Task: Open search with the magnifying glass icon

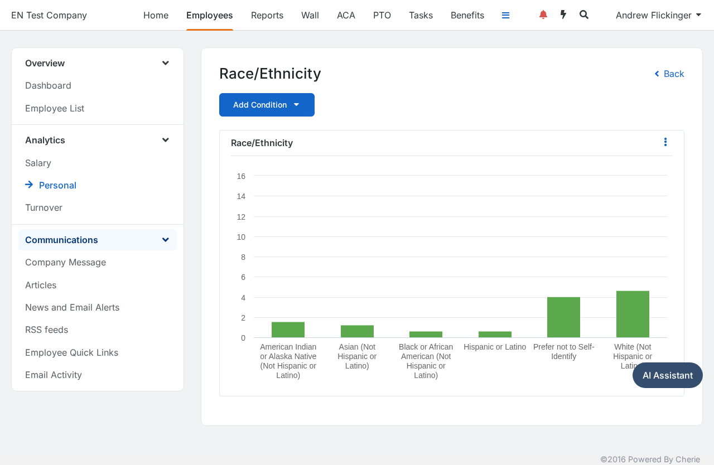Action: (584, 15)
